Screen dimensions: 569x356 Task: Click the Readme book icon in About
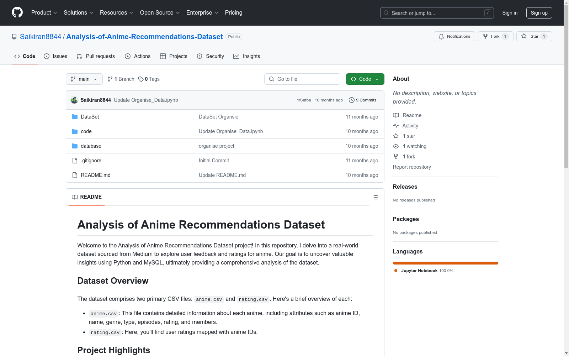tap(396, 115)
